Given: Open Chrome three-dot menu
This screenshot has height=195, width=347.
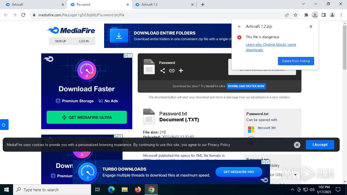Looking at the screenshot, I should click(341, 15).
